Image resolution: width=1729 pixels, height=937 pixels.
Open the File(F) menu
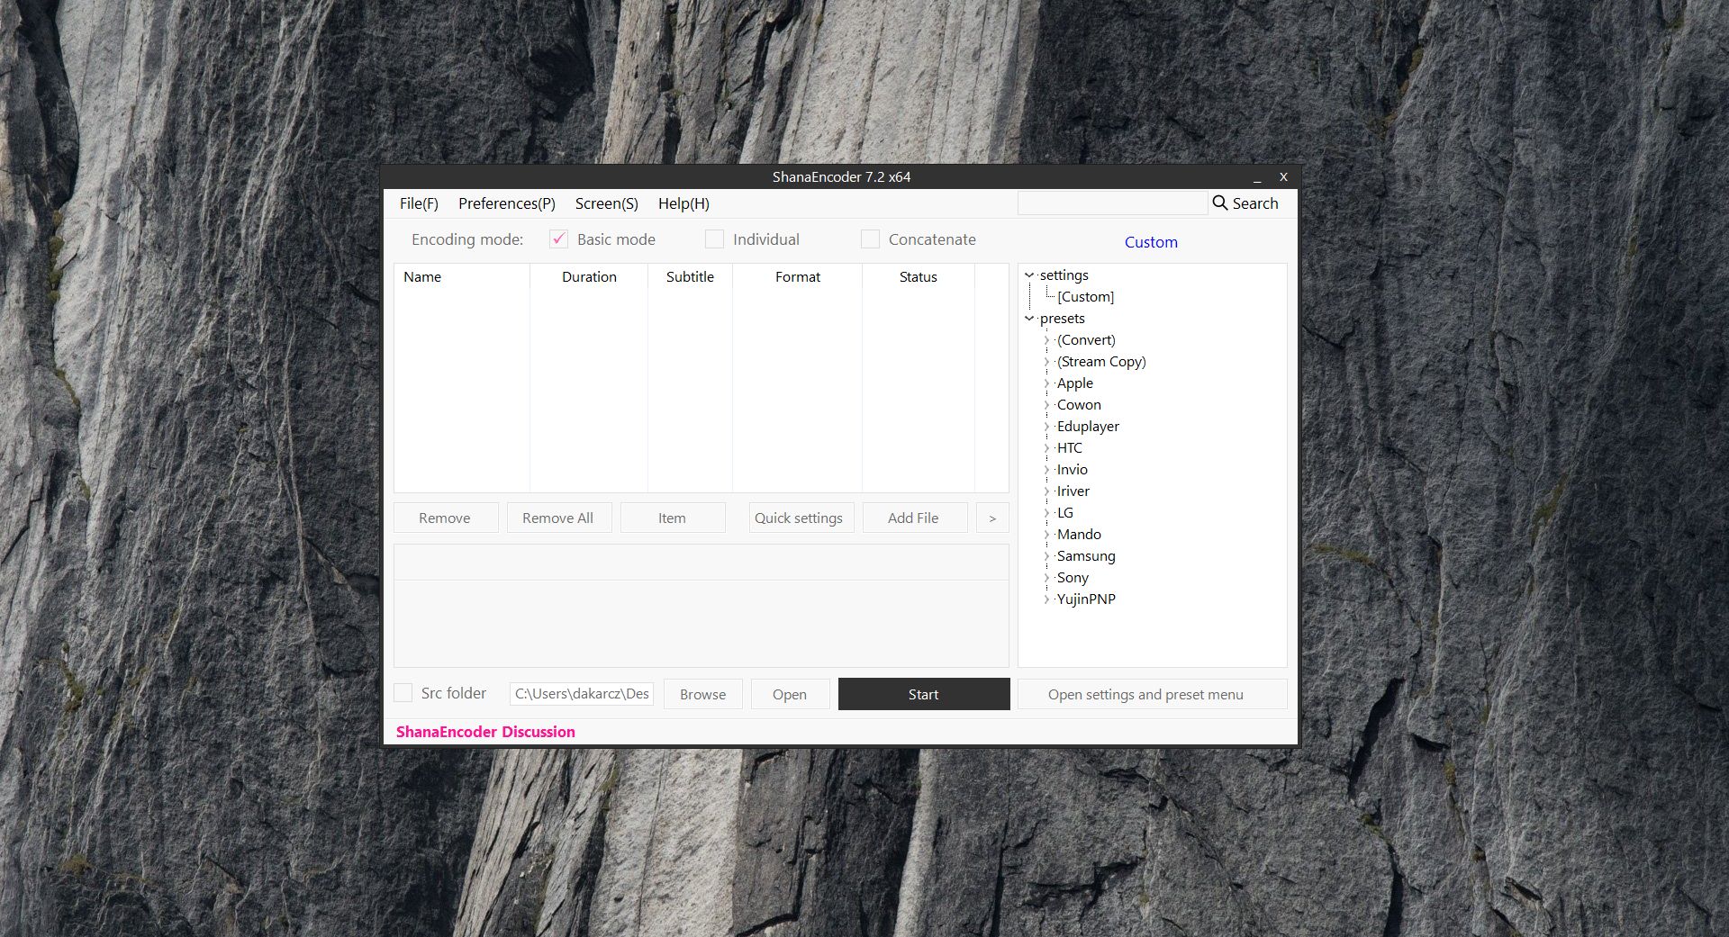[419, 203]
